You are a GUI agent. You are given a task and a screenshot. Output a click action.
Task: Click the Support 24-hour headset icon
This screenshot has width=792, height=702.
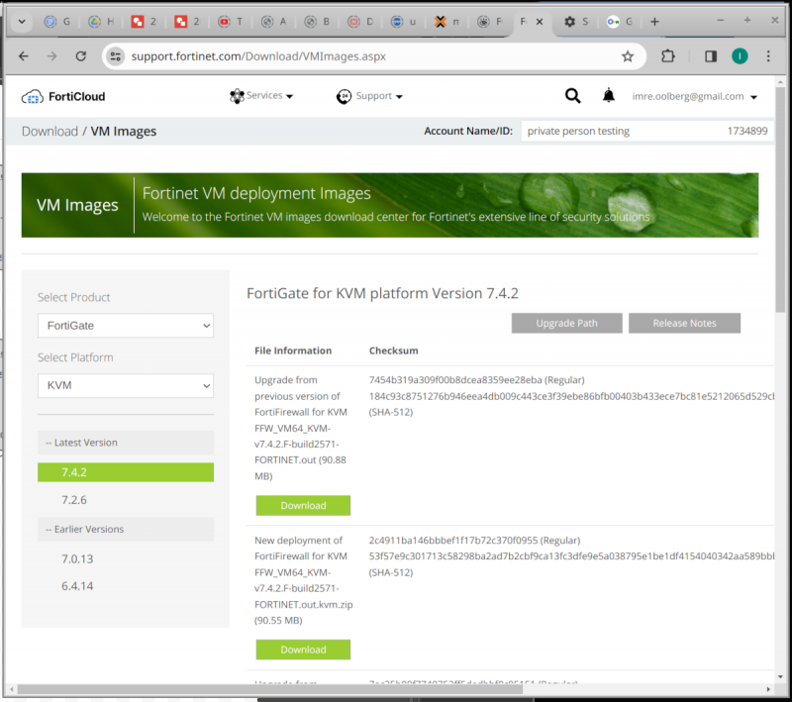coord(344,96)
